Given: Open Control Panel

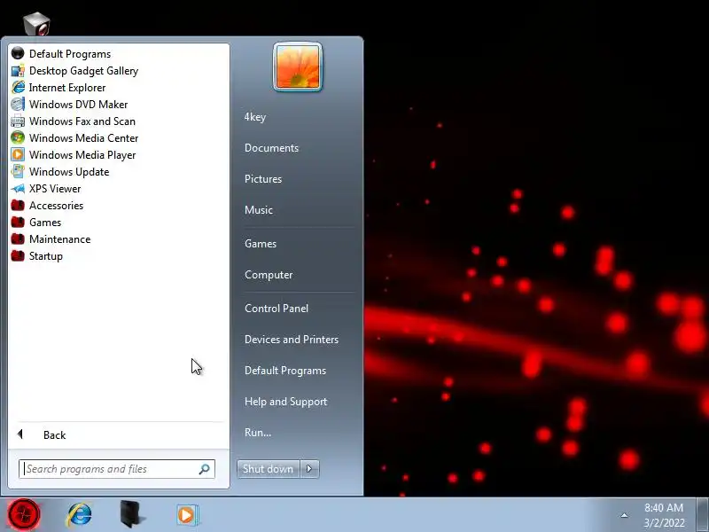Looking at the screenshot, I should (277, 308).
